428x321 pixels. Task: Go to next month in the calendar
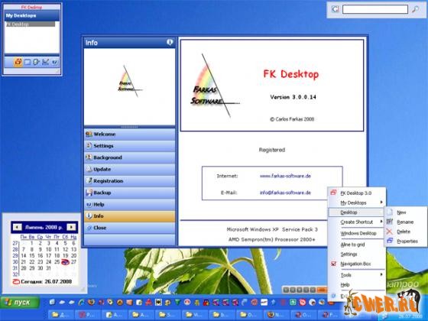[x=71, y=227]
